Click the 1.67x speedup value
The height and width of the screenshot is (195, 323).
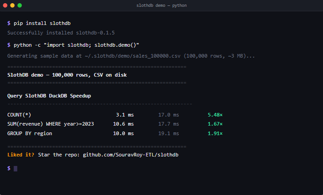(215, 124)
